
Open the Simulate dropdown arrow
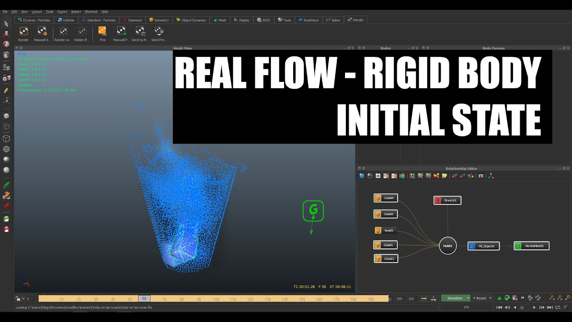(468, 298)
